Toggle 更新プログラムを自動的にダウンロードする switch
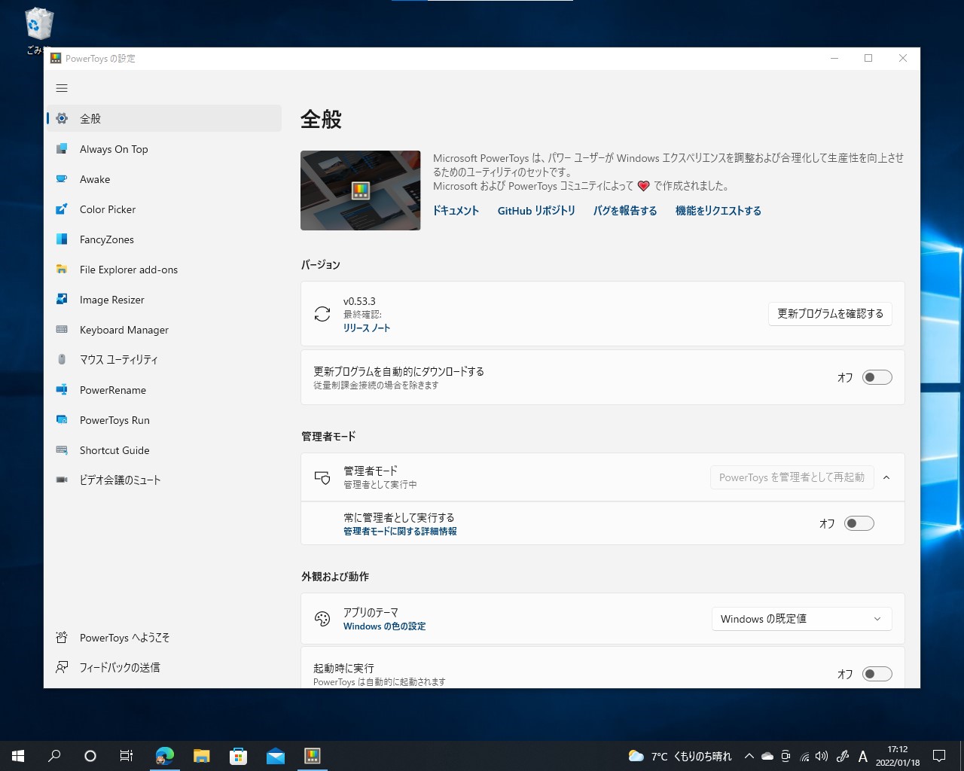The image size is (964, 771). point(877,377)
